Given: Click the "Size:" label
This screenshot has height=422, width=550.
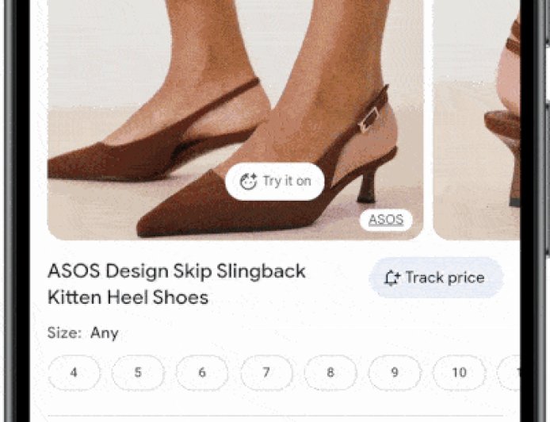Looking at the screenshot, I should click(x=64, y=333).
